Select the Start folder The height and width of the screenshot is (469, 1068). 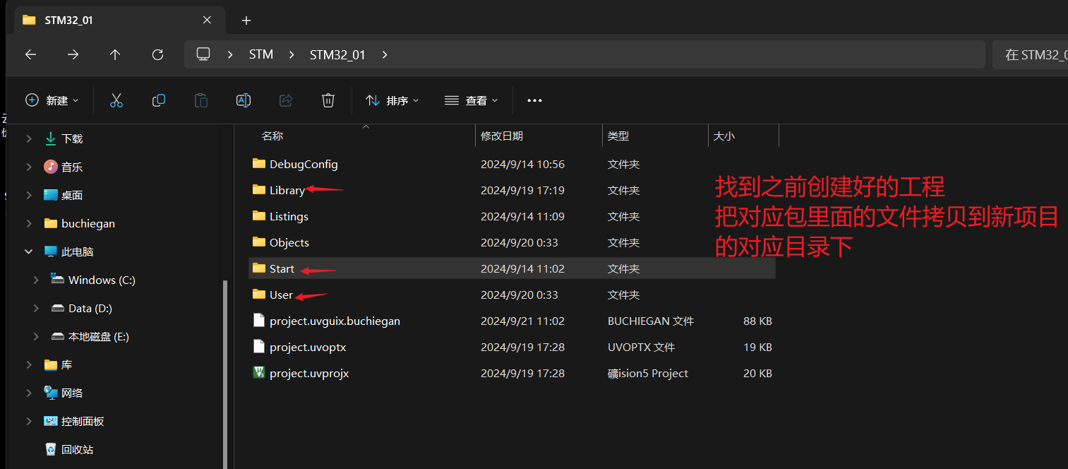click(x=512, y=268)
